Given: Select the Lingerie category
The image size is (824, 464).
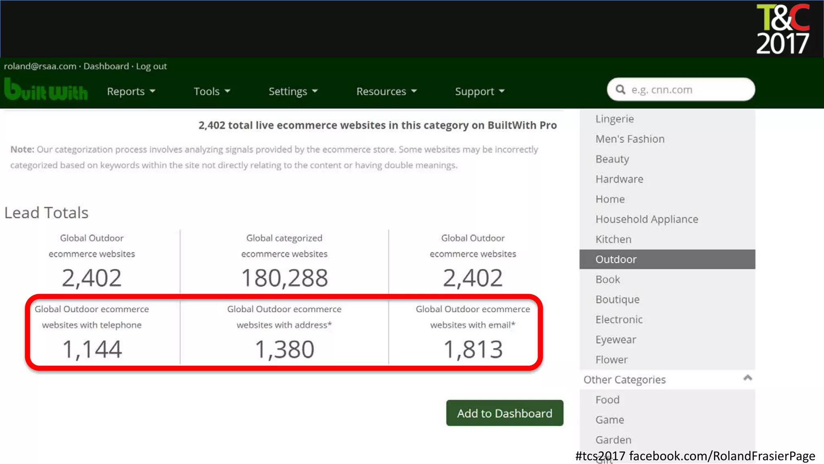Looking at the screenshot, I should coord(614,119).
